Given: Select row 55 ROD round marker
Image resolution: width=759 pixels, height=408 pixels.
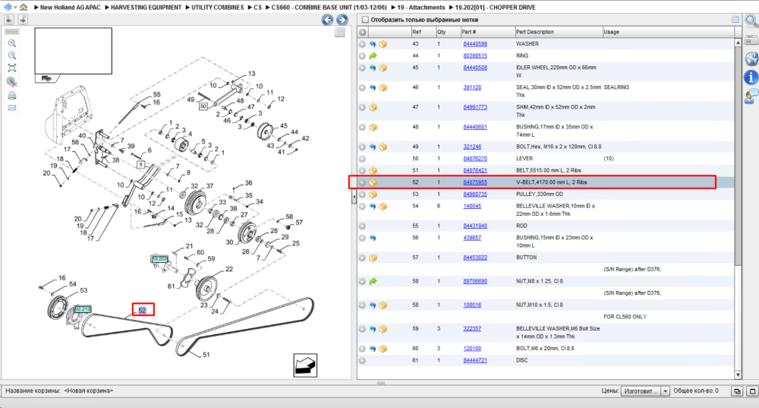Looking at the screenshot, I should point(362,226).
